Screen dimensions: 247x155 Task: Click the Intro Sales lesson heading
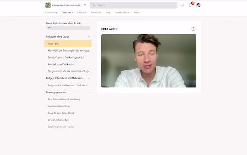tap(109, 29)
